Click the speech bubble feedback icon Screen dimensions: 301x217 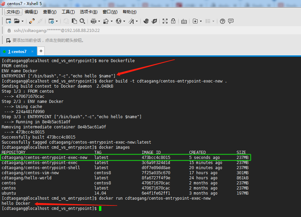coord(231,21)
